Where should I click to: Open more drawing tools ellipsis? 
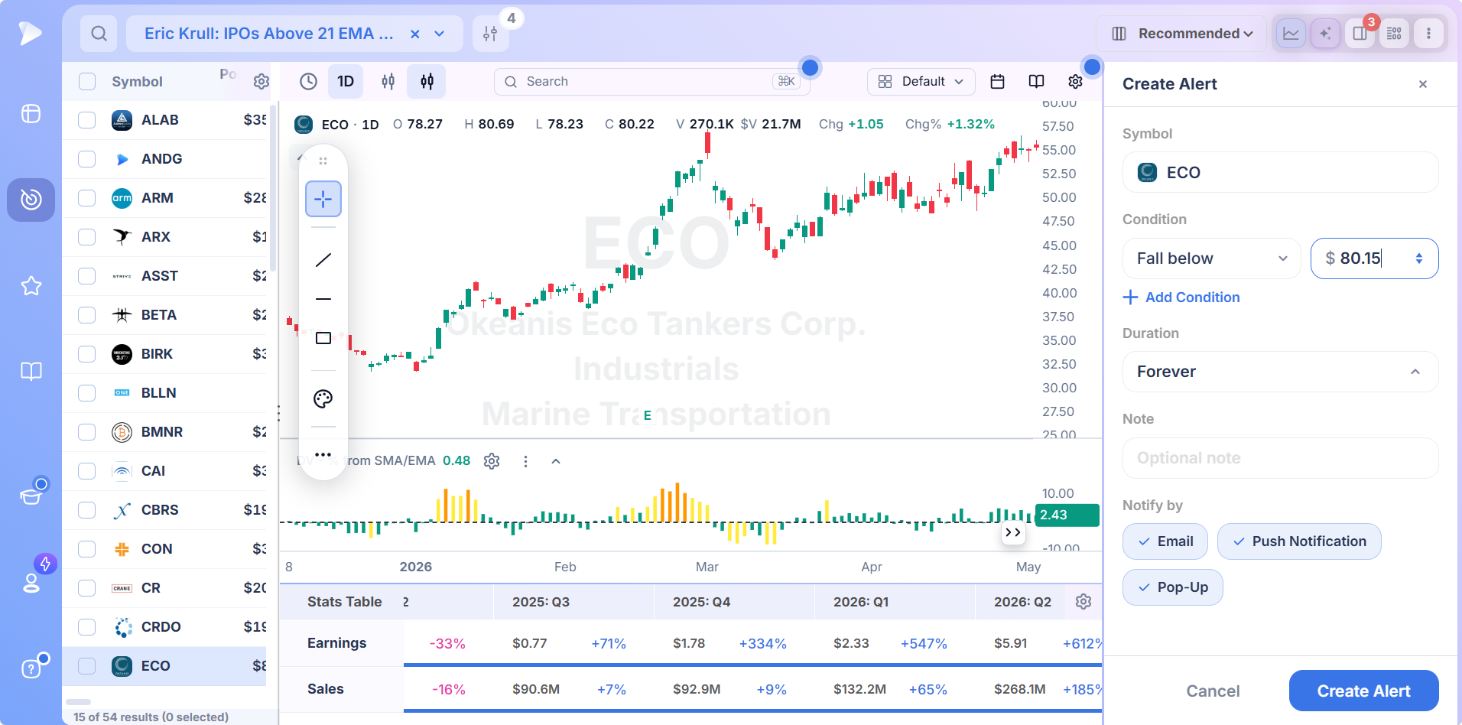pos(323,454)
